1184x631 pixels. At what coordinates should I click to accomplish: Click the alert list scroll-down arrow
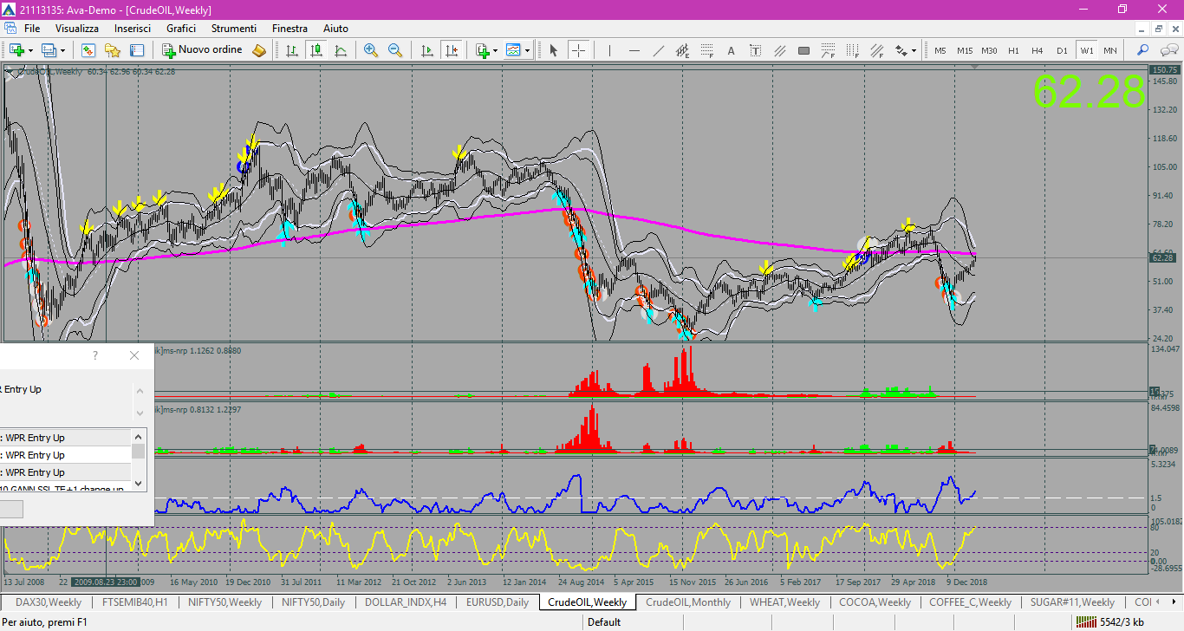click(138, 483)
